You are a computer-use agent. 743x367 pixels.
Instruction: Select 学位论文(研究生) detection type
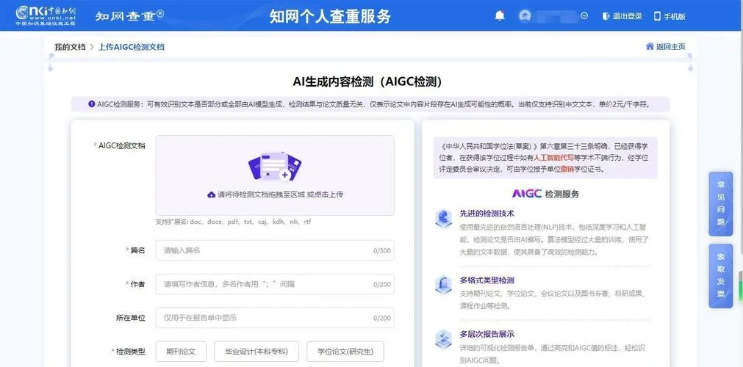pyautogui.click(x=345, y=352)
